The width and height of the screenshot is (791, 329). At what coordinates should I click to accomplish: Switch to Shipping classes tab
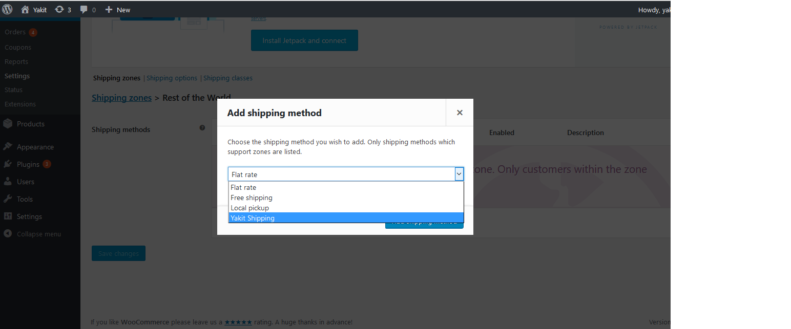pos(228,78)
